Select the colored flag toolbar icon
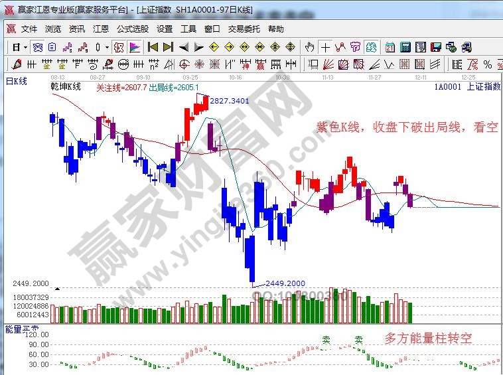 [x=135, y=47]
